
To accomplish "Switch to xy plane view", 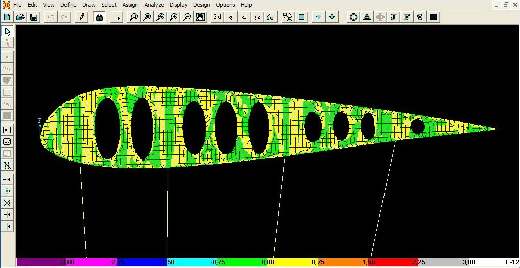I will (x=231, y=17).
